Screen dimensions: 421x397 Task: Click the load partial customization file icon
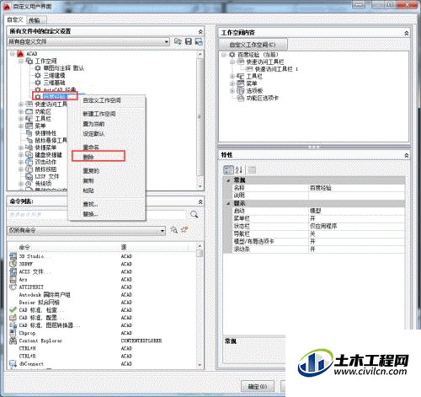(178, 41)
